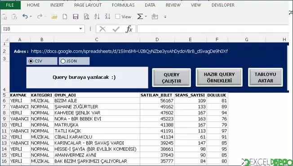Screen dimensions: 293x166
Task: Click the value 45223 cell
Action: click(157, 119)
